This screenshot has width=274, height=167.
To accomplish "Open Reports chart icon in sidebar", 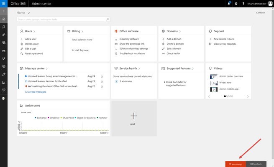I will pyautogui.click(x=4, y=82).
